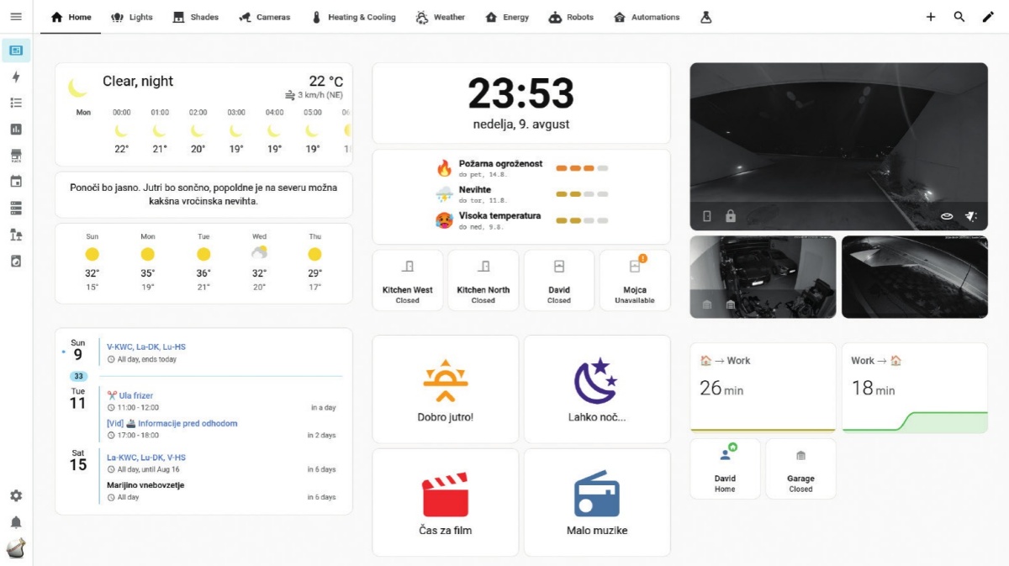Toggle the lock icon on driveway camera

pos(731,216)
